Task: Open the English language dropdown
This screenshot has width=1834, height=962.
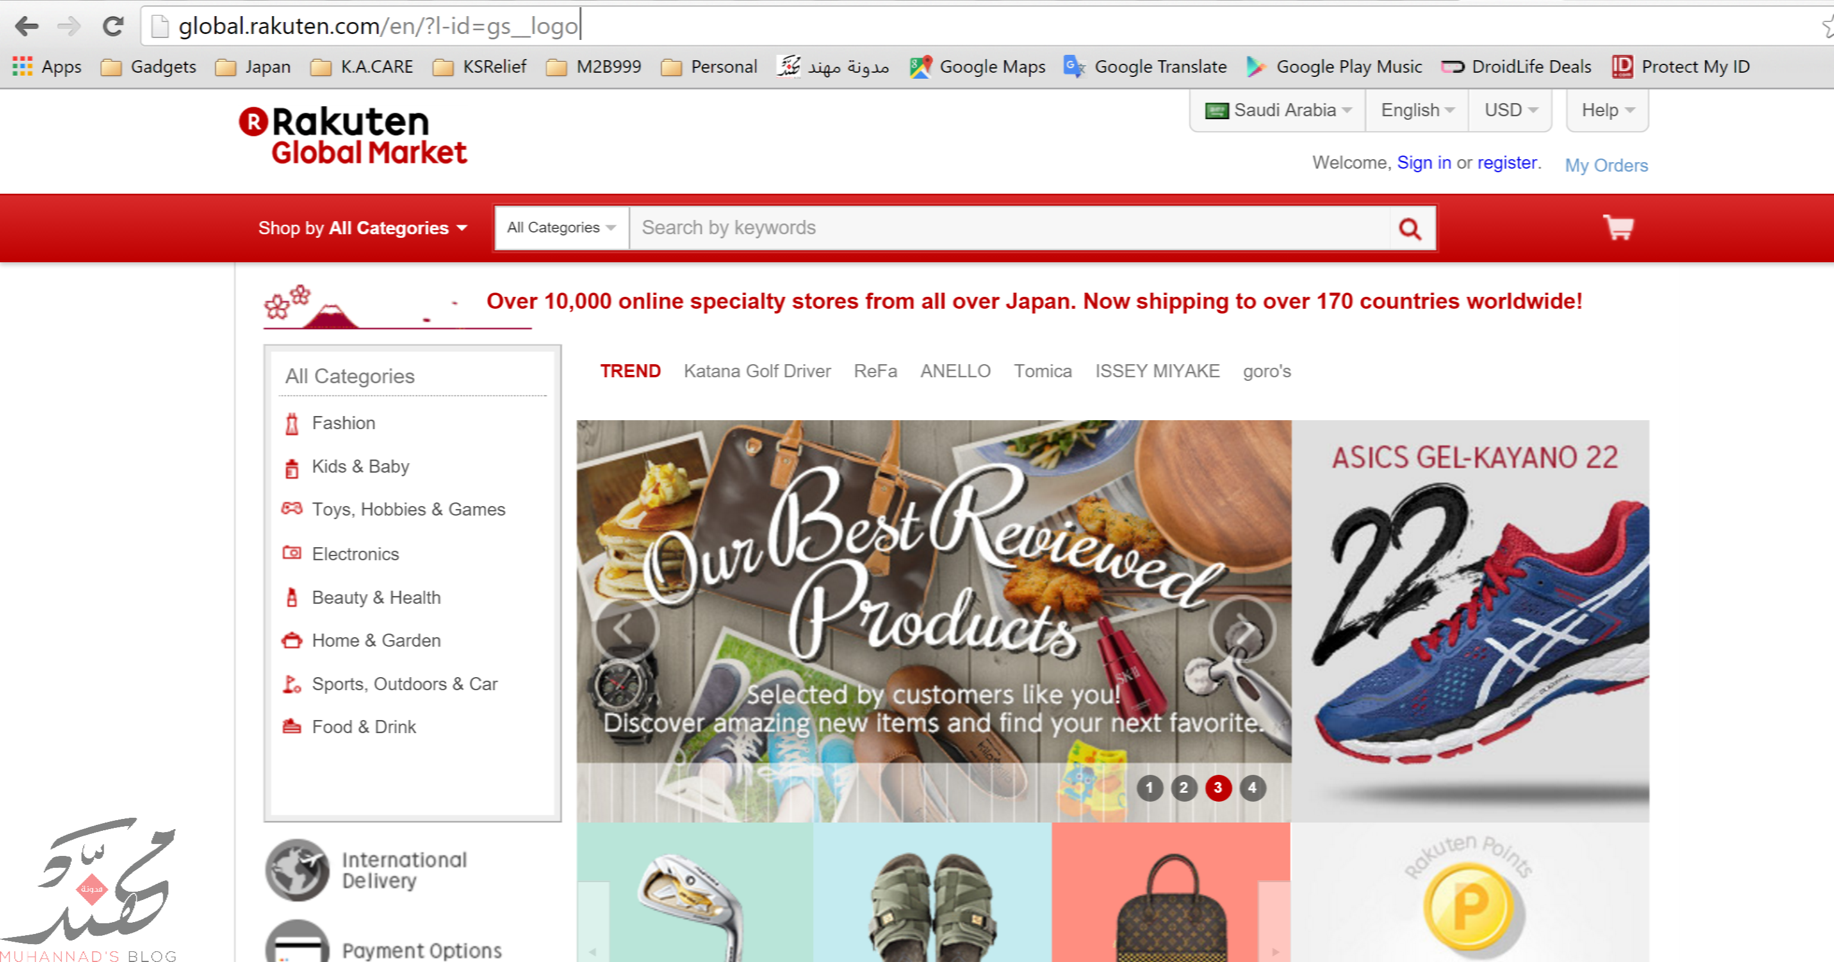Action: [x=1417, y=110]
